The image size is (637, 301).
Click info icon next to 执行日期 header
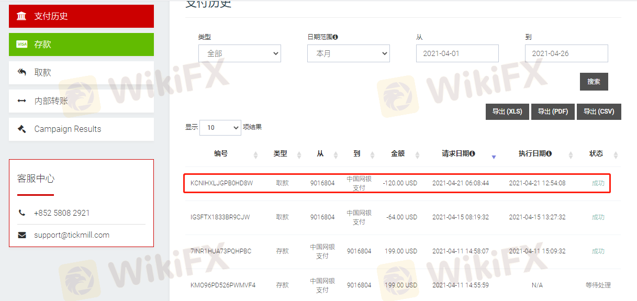[549, 154]
